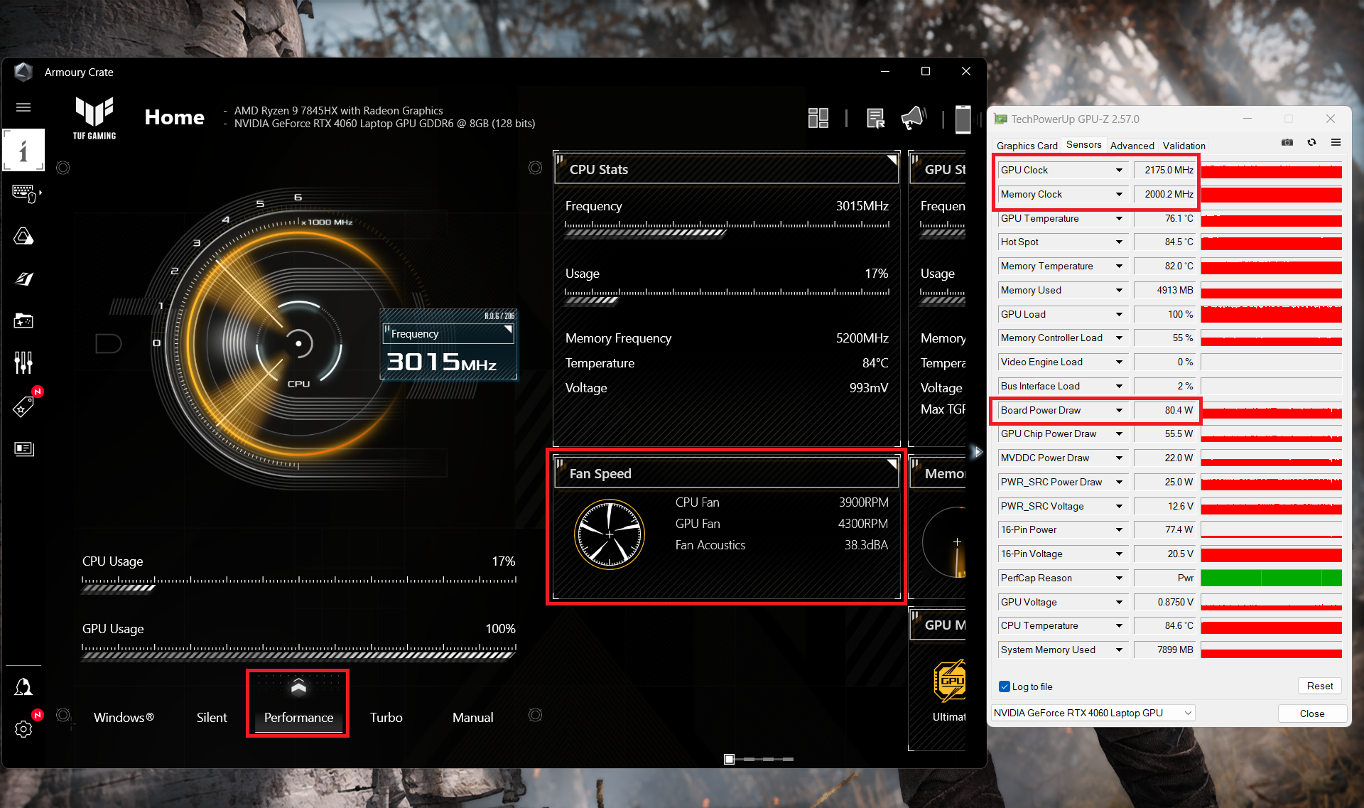Switch to the Sensors tab
Screen dimensions: 1364x808
(1083, 144)
